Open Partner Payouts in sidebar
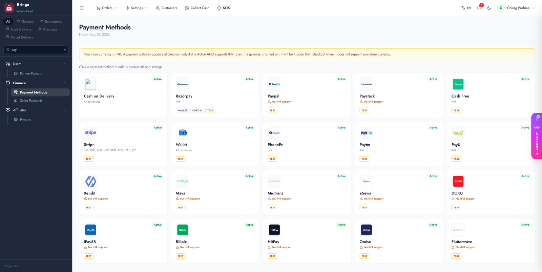 [x=40, y=74]
